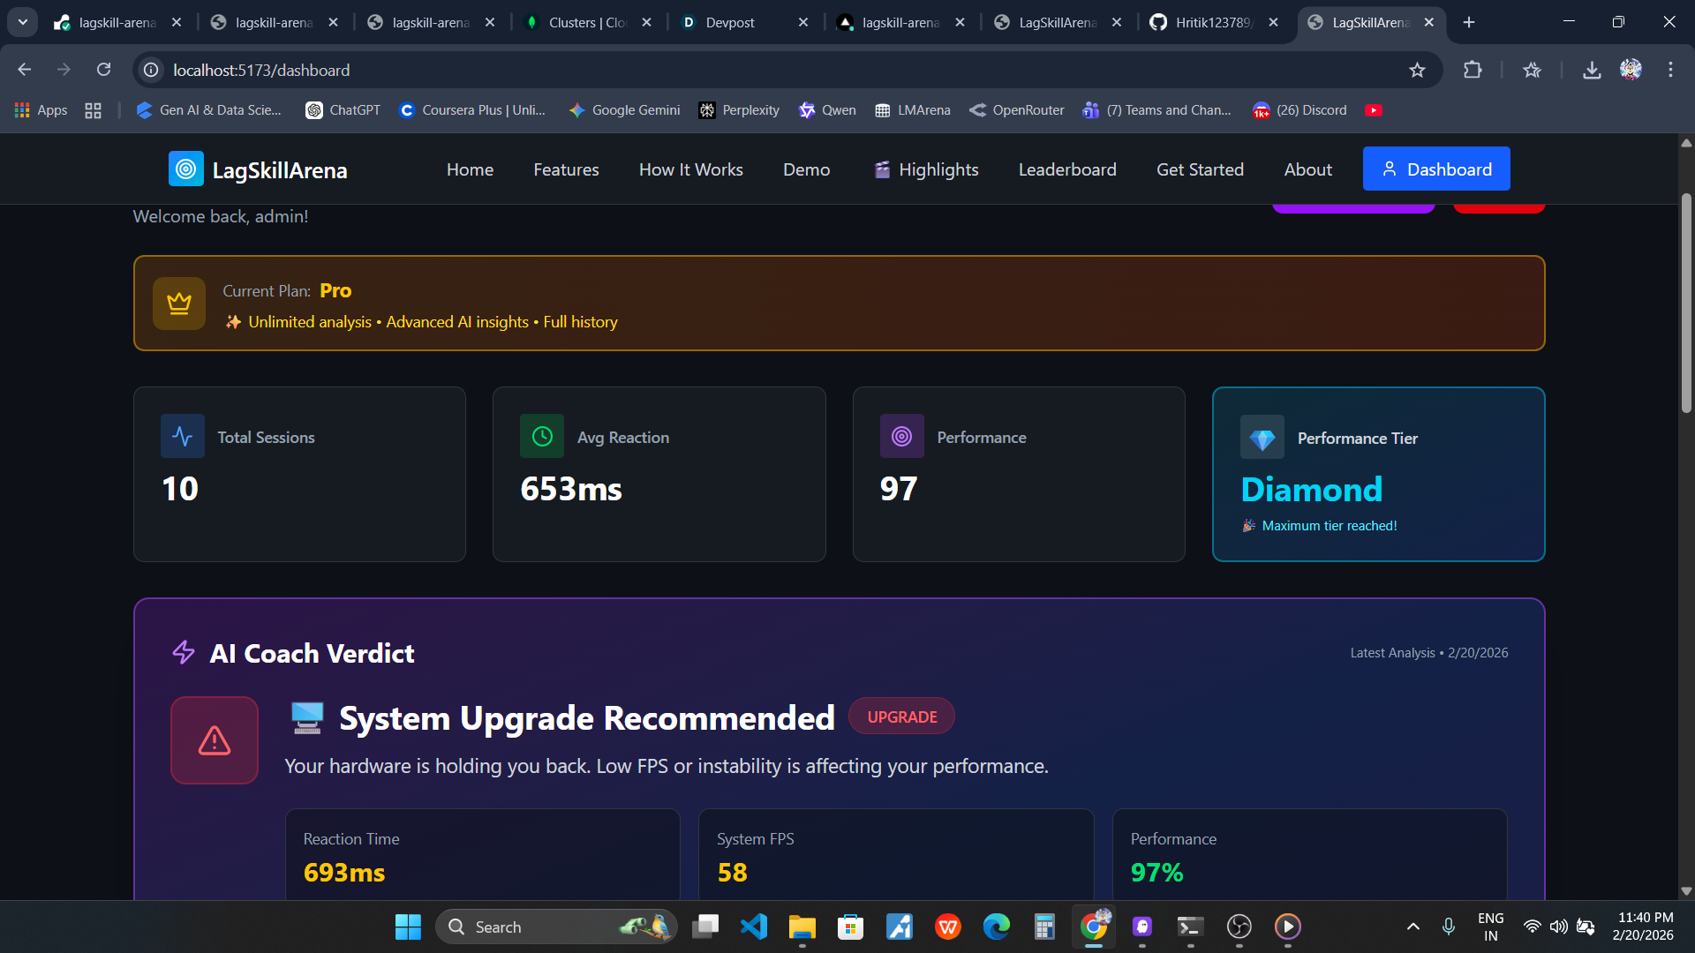Open the ChatGPT bookmark
Screen dimensions: 1695x953
point(343,110)
